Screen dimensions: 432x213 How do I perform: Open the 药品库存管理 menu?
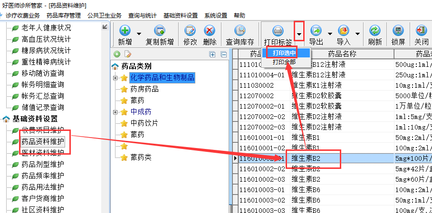pyautogui.click(x=64, y=16)
